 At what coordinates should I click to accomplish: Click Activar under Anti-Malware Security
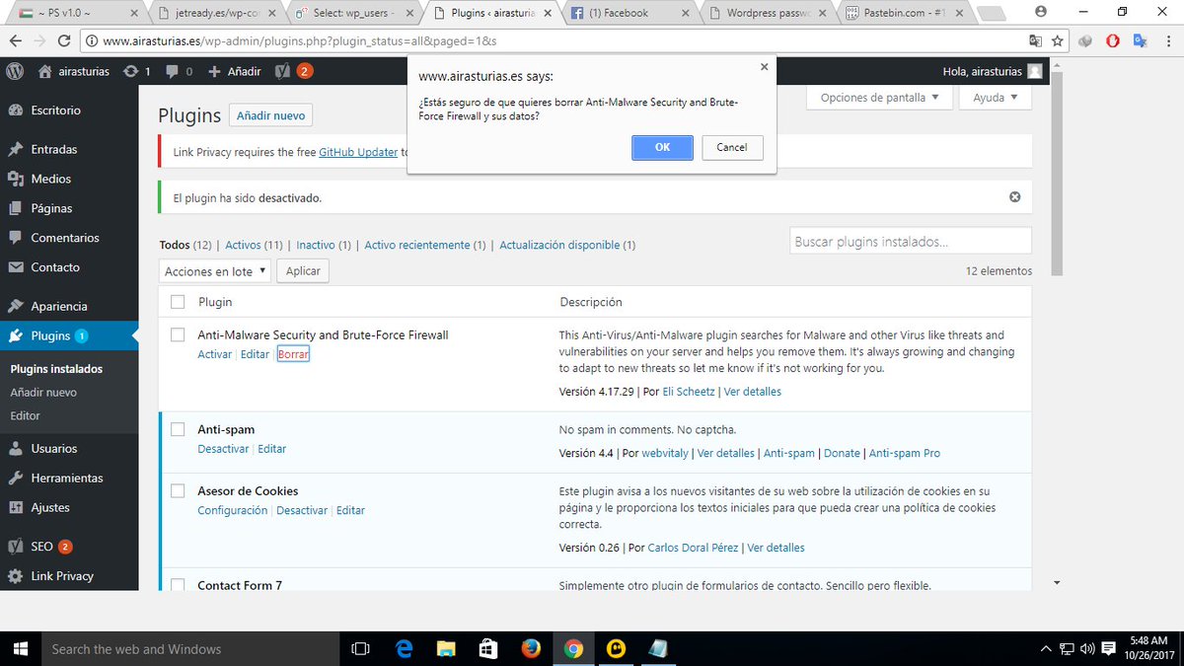(214, 354)
